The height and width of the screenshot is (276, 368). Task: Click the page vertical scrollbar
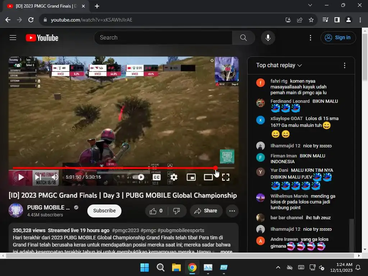click(x=365, y=57)
